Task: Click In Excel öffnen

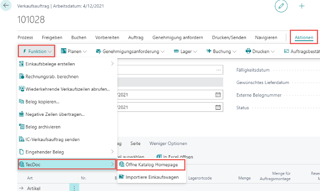Action: (175, 157)
